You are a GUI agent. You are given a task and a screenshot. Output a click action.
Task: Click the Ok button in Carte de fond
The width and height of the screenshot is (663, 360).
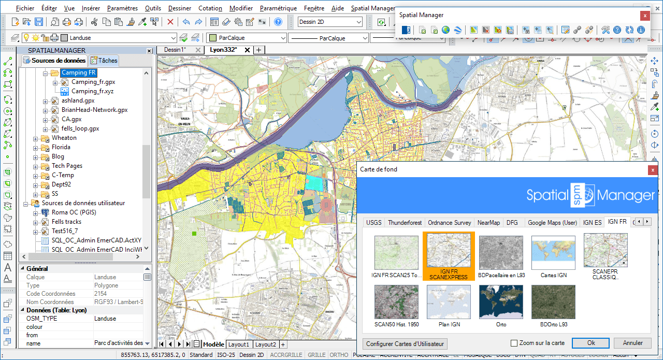pyautogui.click(x=591, y=343)
